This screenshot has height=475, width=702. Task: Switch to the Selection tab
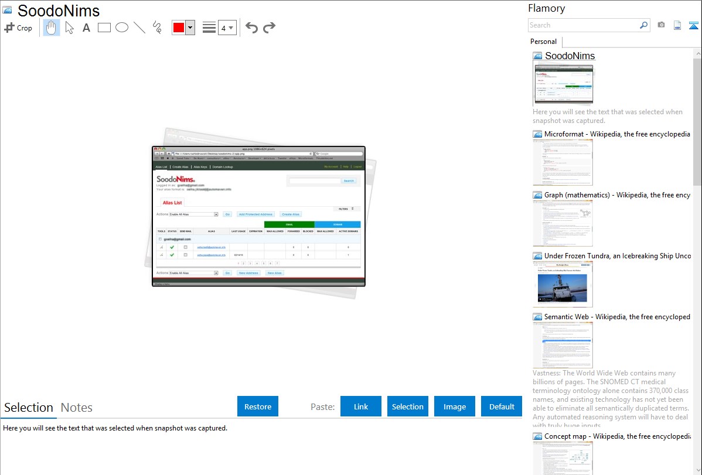point(29,408)
